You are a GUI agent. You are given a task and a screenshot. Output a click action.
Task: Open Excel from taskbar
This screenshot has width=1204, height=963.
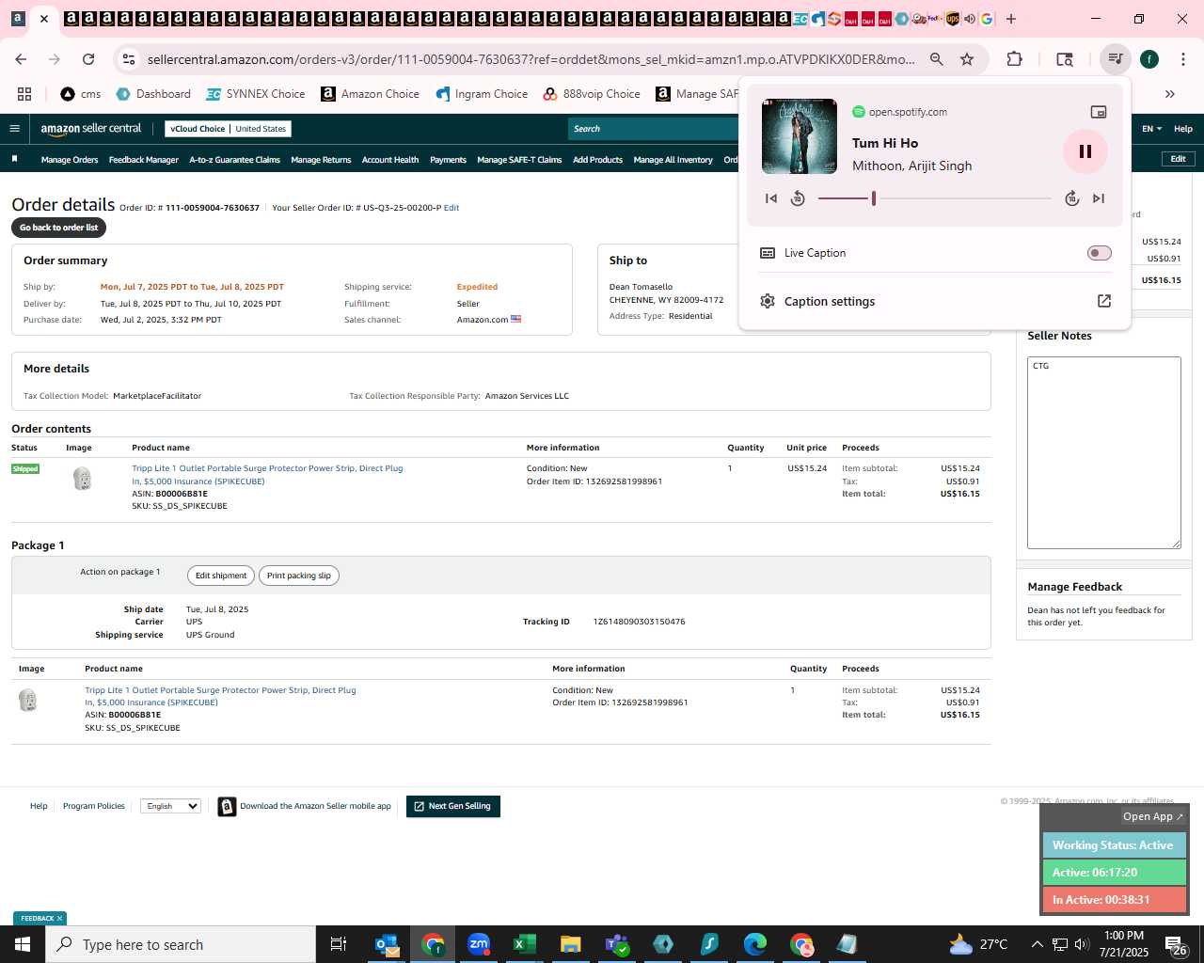click(x=525, y=944)
